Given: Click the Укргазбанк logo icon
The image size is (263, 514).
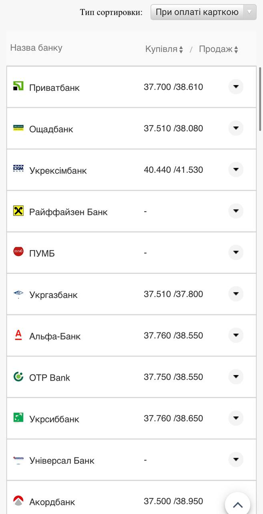Looking at the screenshot, I should coord(18,294).
